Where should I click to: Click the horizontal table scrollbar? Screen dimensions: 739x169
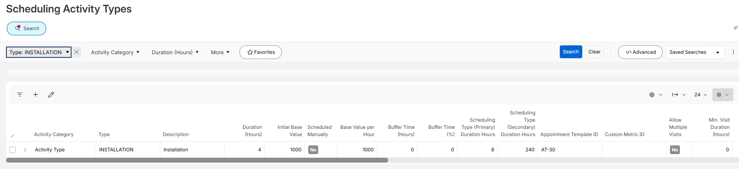click(197, 160)
